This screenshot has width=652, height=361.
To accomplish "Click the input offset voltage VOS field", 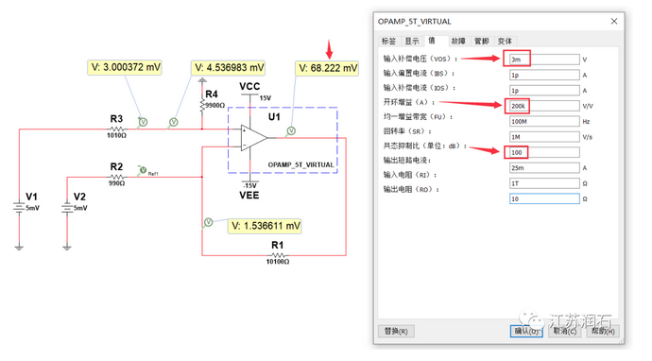I will click(544, 60).
